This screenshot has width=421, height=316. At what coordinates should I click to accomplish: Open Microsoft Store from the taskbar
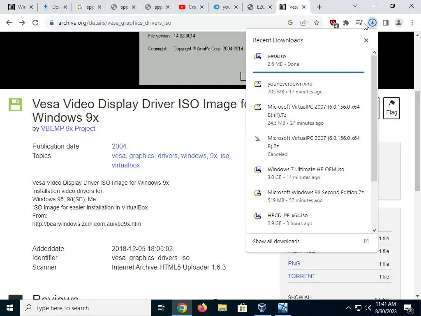tap(242, 308)
